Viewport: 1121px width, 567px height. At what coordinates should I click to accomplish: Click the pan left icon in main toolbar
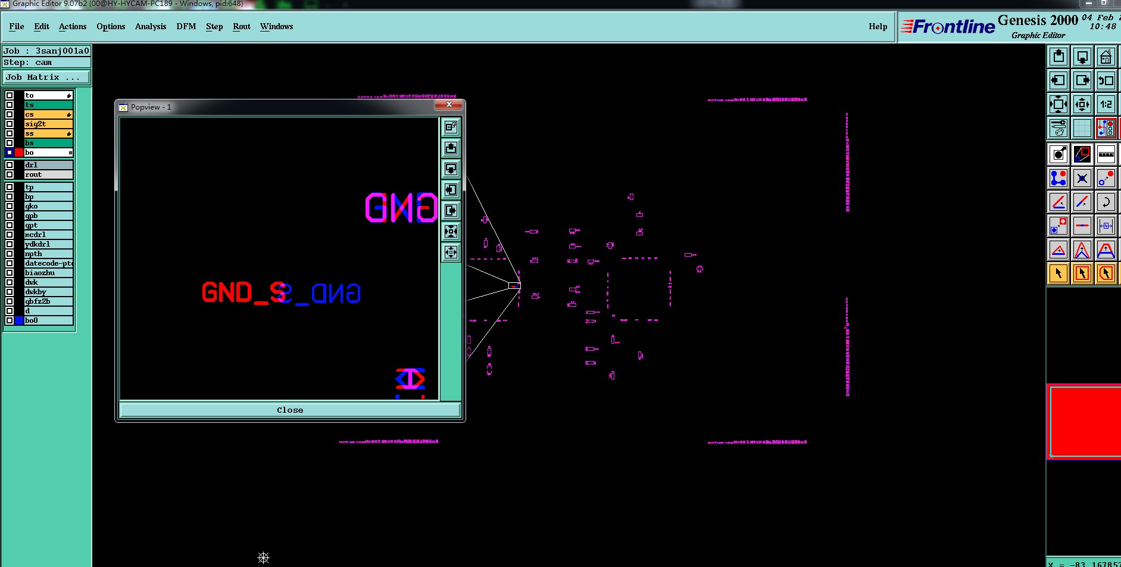[x=1058, y=80]
